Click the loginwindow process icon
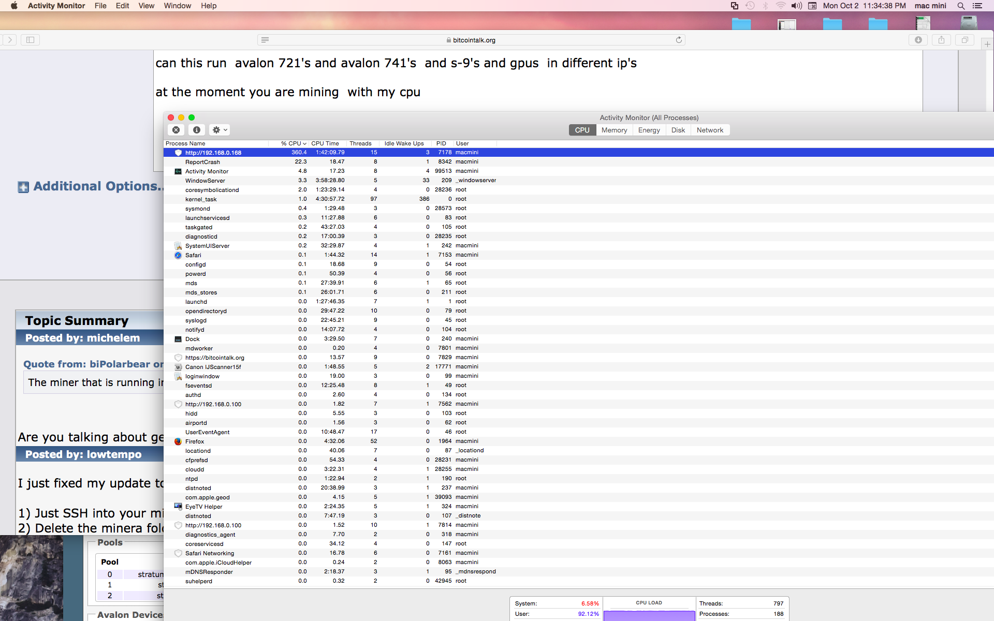994x621 pixels. click(178, 376)
